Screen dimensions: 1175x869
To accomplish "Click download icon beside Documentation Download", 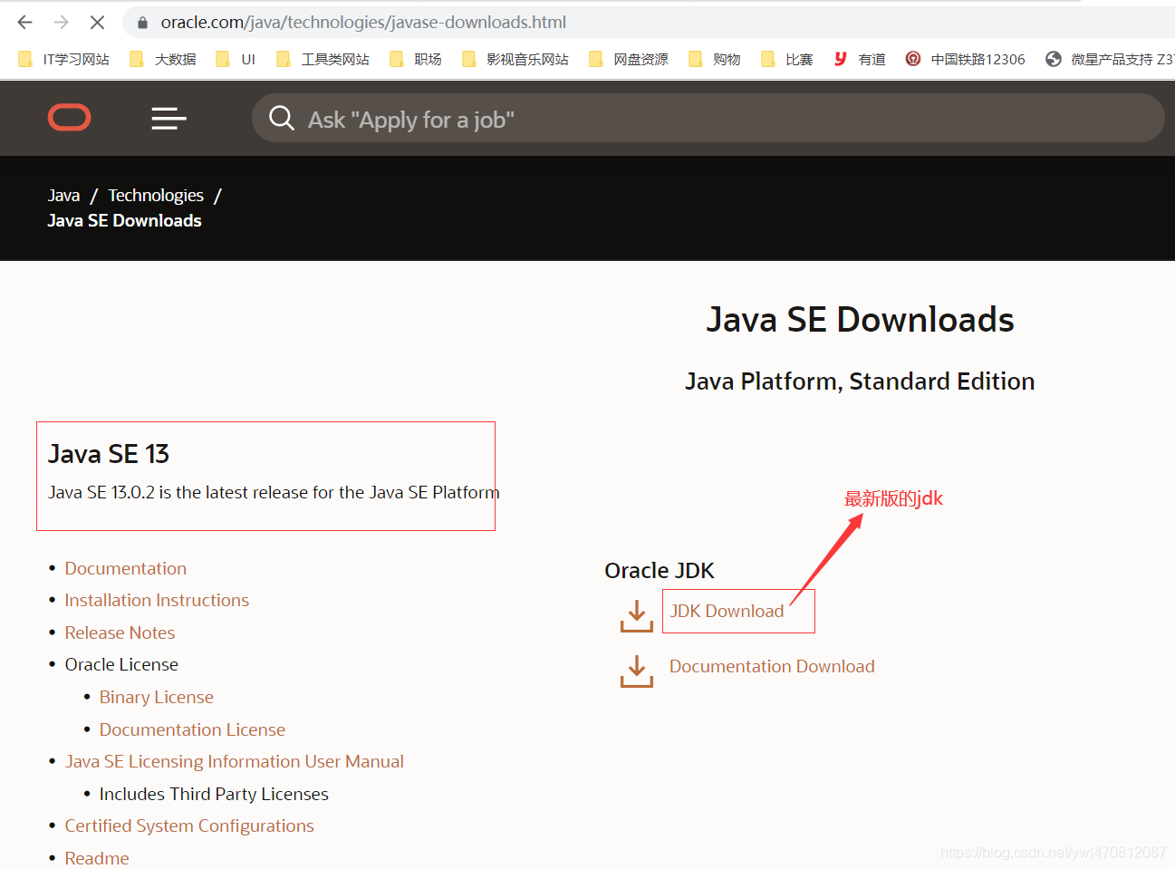I will pos(637,671).
